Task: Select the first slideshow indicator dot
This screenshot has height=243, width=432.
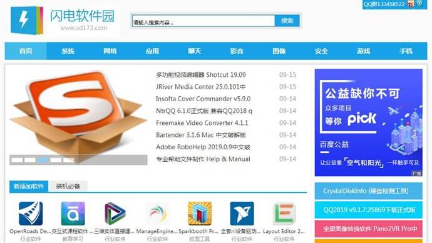Action: pyautogui.click(x=17, y=160)
